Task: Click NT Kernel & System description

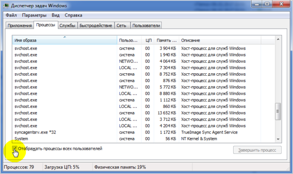Action: pos(199,139)
